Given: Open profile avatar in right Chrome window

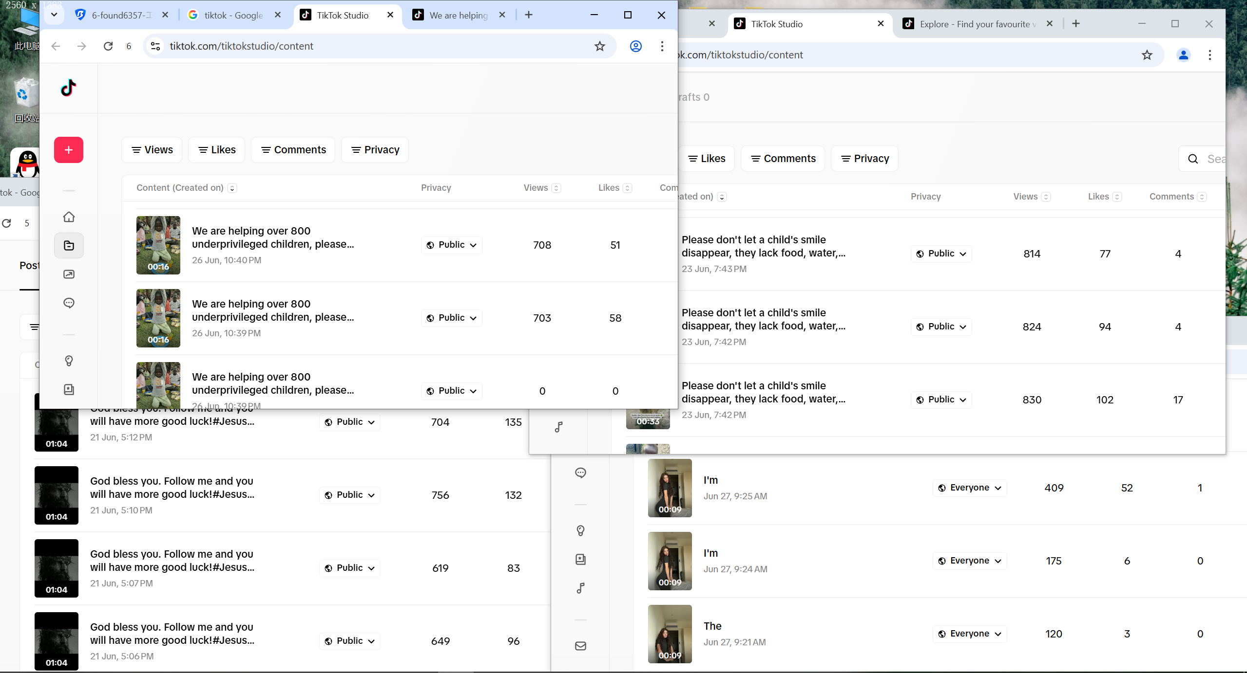Looking at the screenshot, I should coord(1183,55).
